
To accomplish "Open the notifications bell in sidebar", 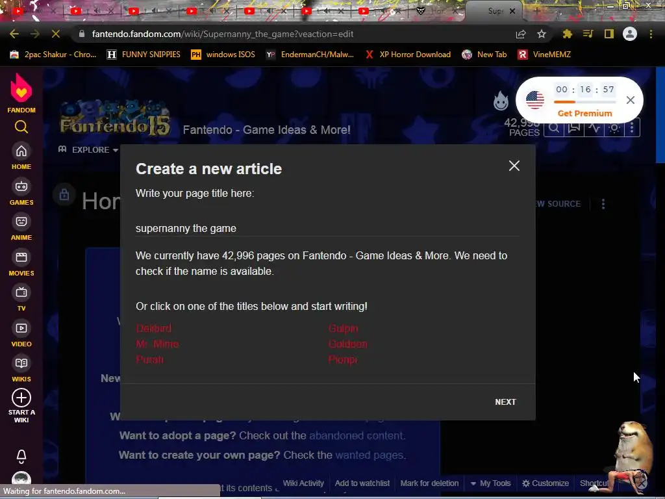I will pos(21,457).
